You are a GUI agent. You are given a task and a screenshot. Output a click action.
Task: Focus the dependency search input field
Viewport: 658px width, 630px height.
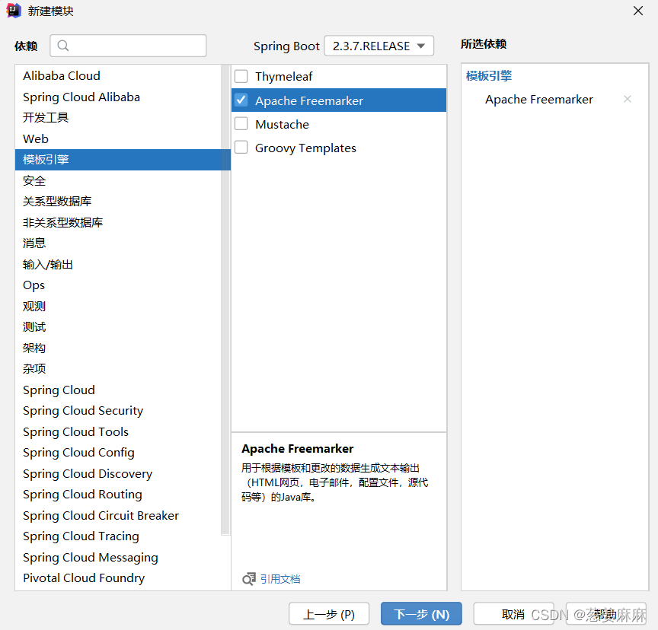tap(128, 46)
